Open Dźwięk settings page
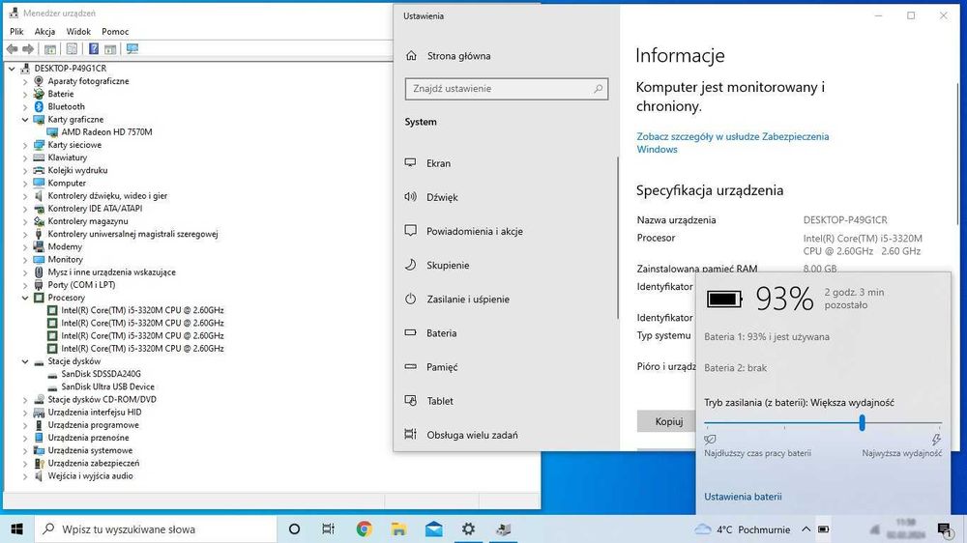This screenshot has height=543, width=967. pyautogui.click(x=442, y=197)
